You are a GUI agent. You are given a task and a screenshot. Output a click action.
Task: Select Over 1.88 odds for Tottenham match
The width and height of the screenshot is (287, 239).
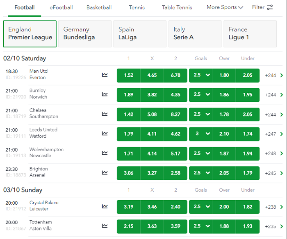coord(224,226)
